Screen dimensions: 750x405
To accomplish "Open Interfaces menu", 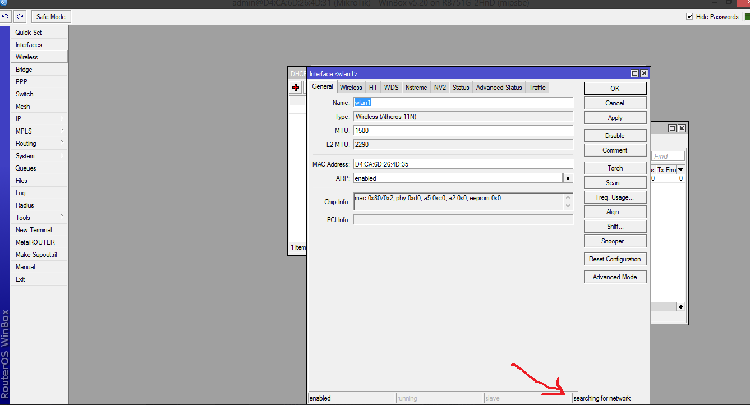I will pos(39,45).
